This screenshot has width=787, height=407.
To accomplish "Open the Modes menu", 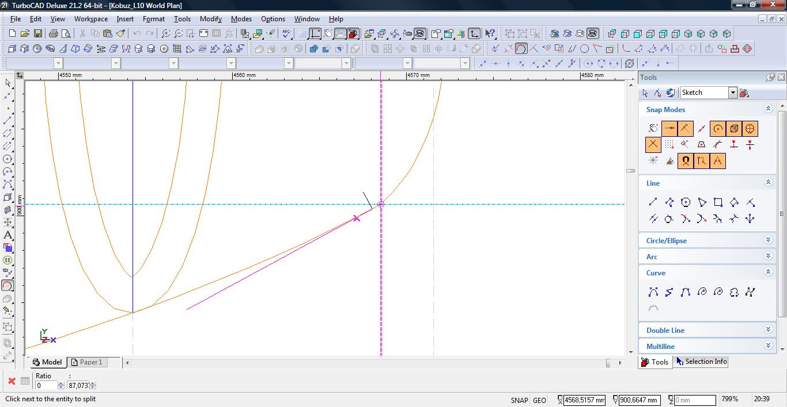I will tap(241, 19).
